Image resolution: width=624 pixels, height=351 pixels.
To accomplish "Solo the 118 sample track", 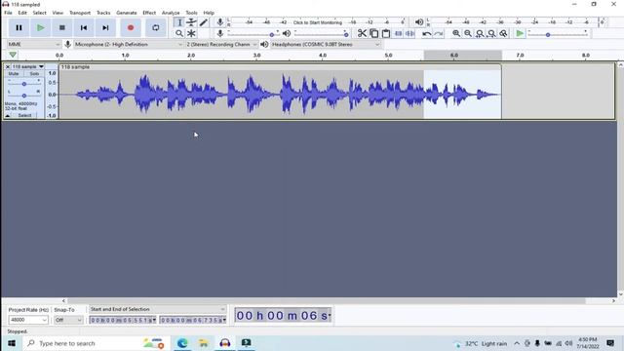I will click(34, 74).
